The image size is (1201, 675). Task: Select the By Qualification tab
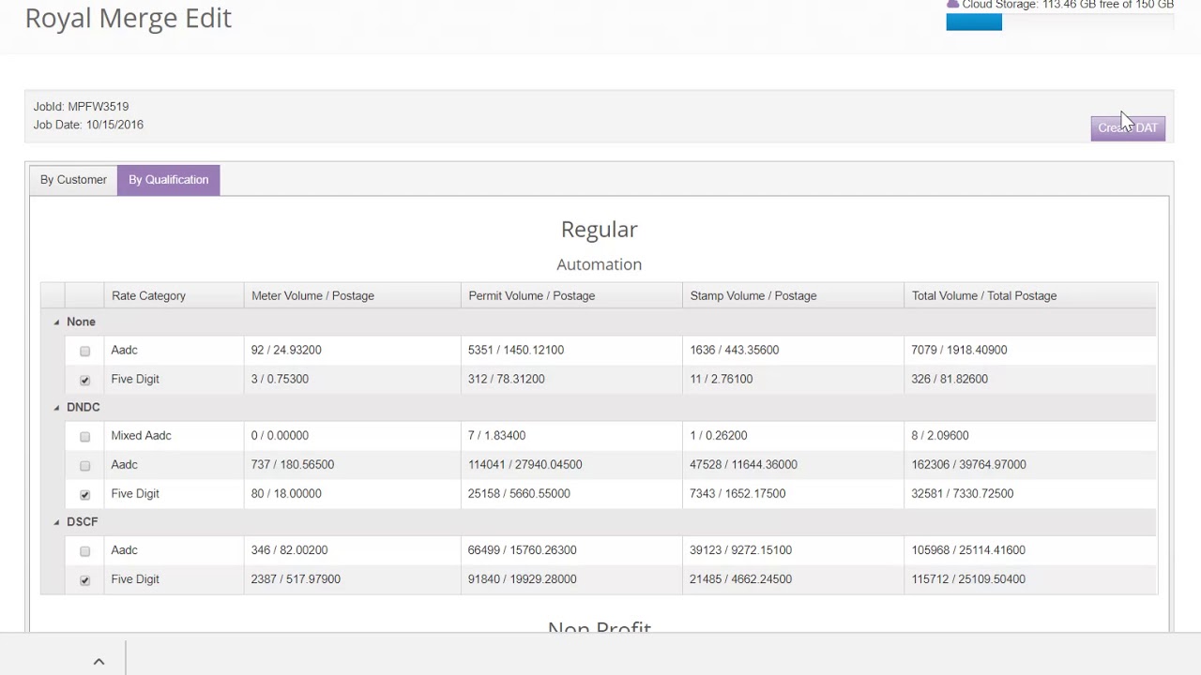(169, 180)
